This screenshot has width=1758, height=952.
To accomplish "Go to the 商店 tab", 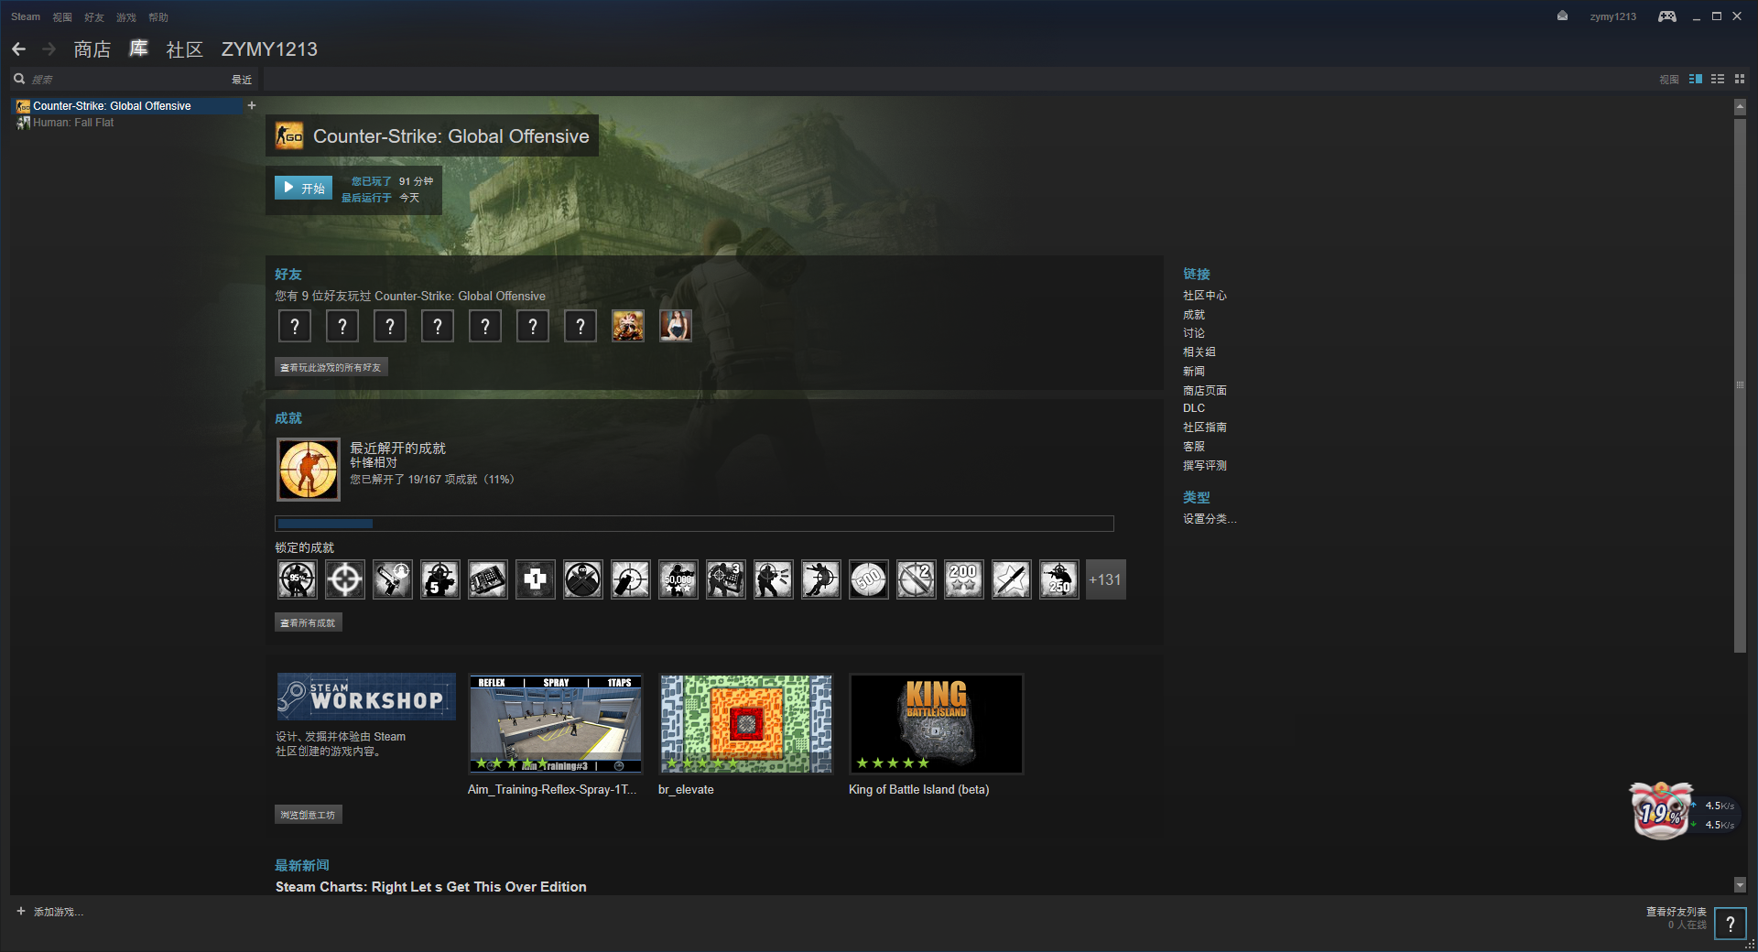I will (x=92, y=49).
